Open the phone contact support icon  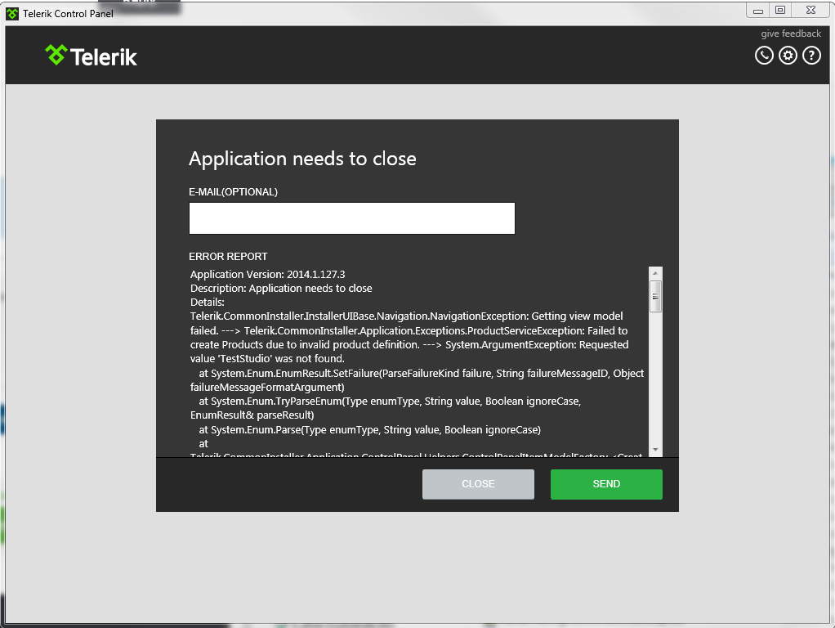764,56
